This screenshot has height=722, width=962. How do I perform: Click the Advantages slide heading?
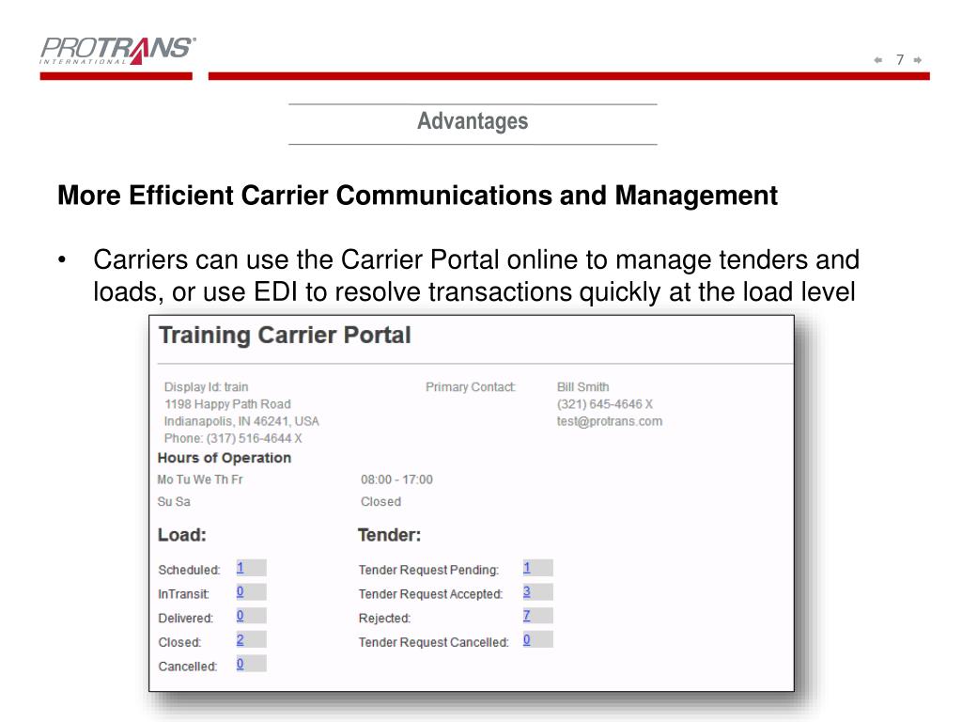[473, 121]
